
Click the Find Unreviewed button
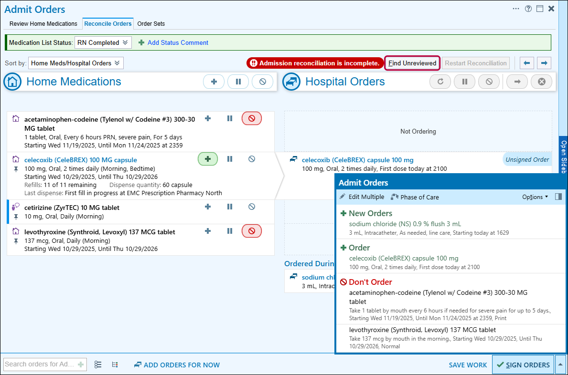click(412, 63)
